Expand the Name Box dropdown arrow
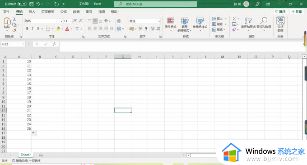307x165 pixels. [x=23, y=44]
